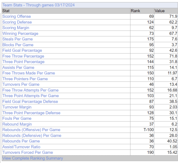This screenshot has width=178, height=163.
Task: Open Three Pointers Per Game link
Action: pyautogui.click(x=25, y=79)
